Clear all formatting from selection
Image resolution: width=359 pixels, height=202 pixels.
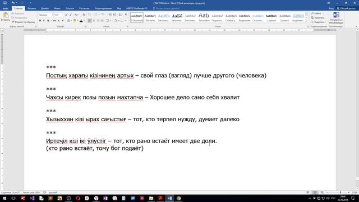click(x=84, y=15)
